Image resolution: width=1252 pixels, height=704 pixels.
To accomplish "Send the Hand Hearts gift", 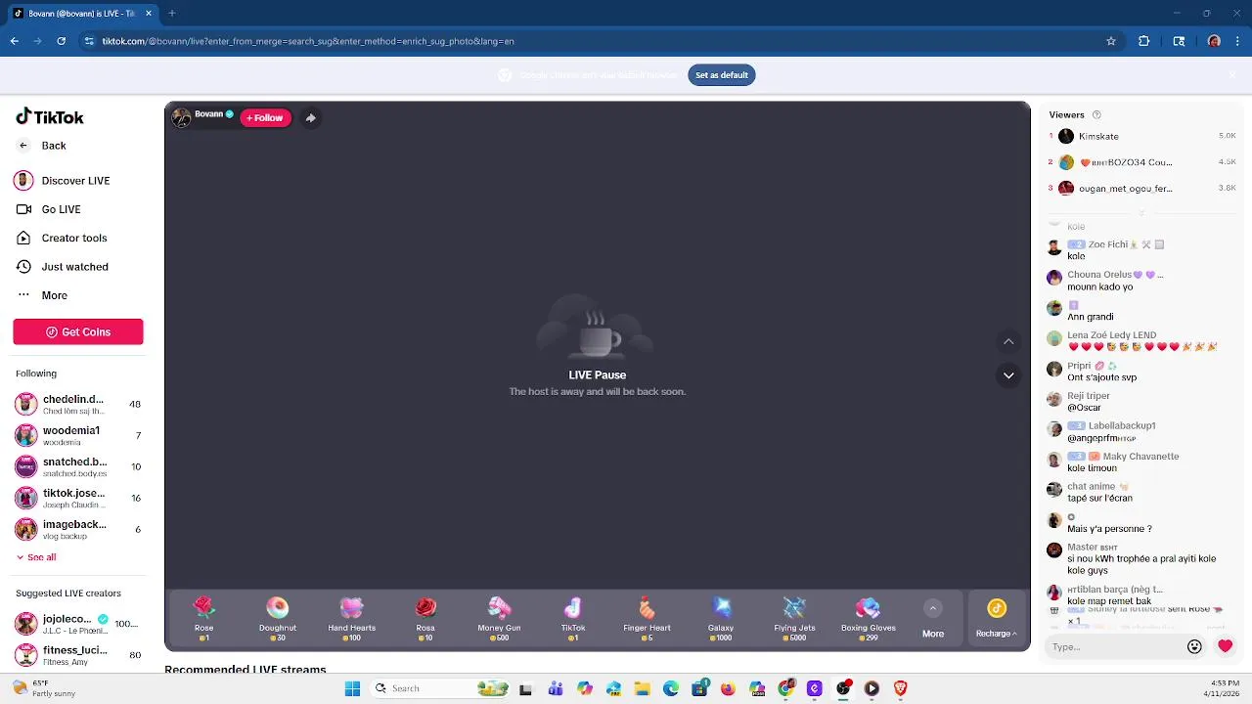I will (351, 618).
